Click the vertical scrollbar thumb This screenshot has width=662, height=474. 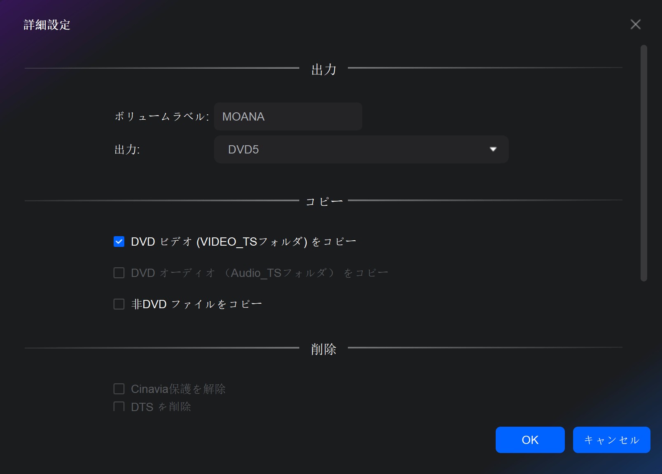[x=644, y=163]
